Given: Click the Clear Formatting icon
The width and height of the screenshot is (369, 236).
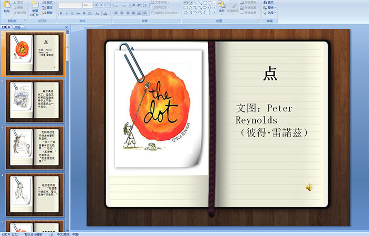Looking at the screenshot, I should point(108,5).
